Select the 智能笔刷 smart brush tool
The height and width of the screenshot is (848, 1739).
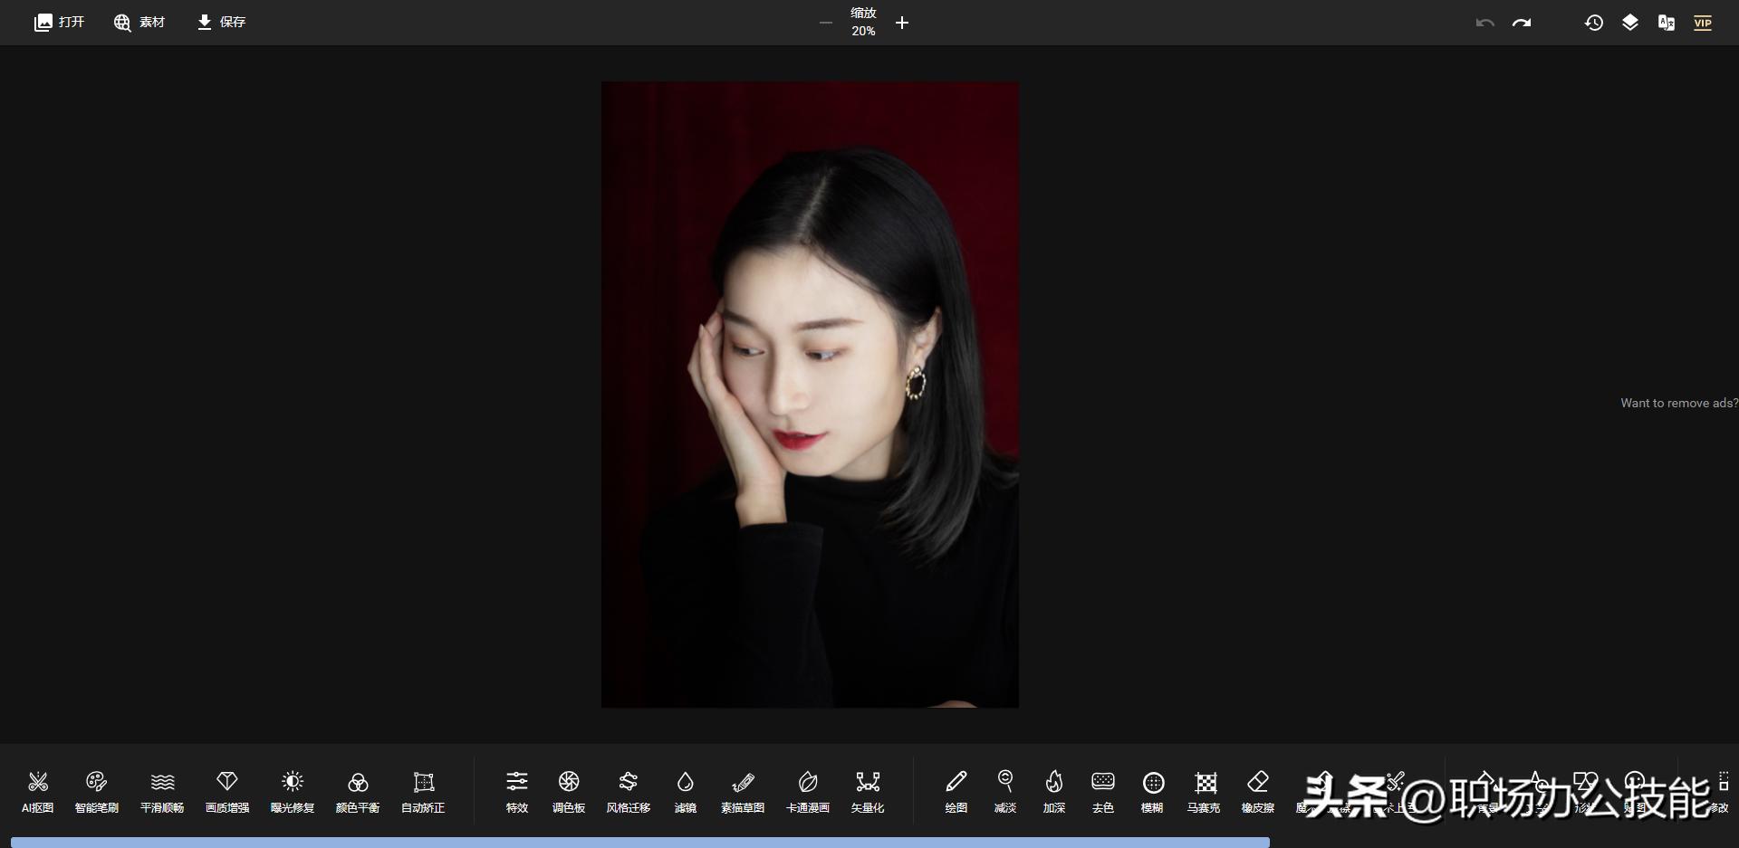pos(97,791)
